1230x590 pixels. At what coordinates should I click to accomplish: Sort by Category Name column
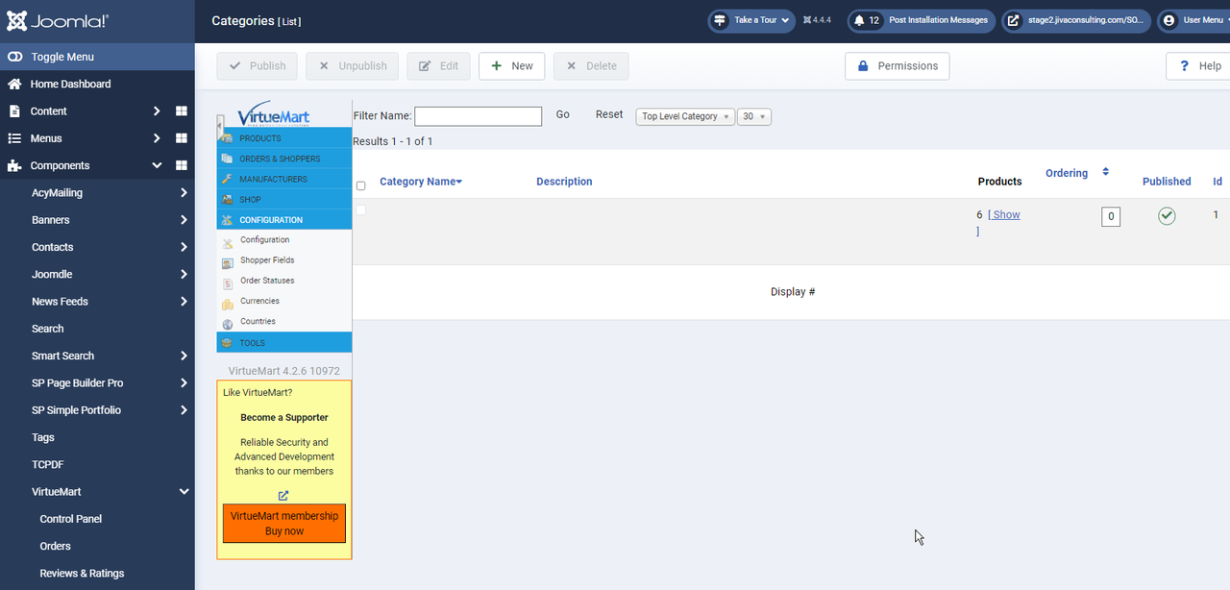421,182
